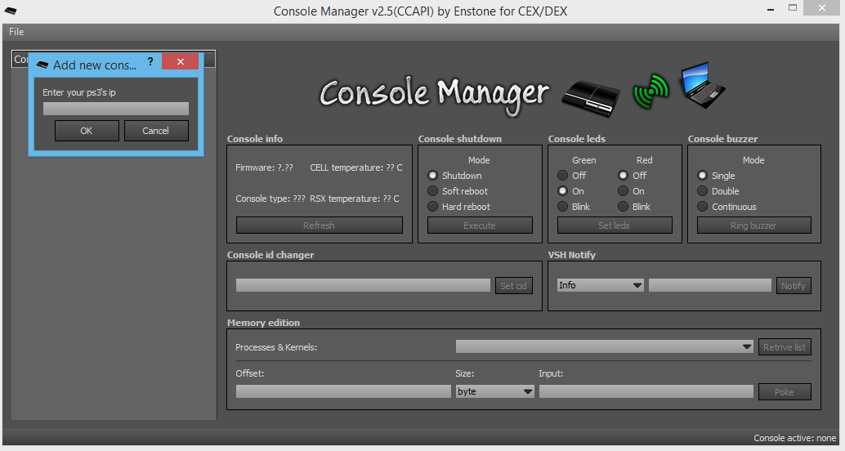This screenshot has width=845, height=451.
Task: Open the VSH Notify Info dropdown
Action: click(x=601, y=285)
